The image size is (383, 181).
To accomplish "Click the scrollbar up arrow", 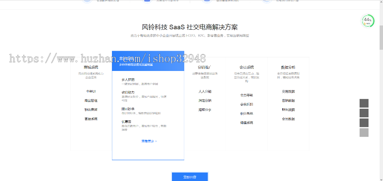I will coord(380,3).
